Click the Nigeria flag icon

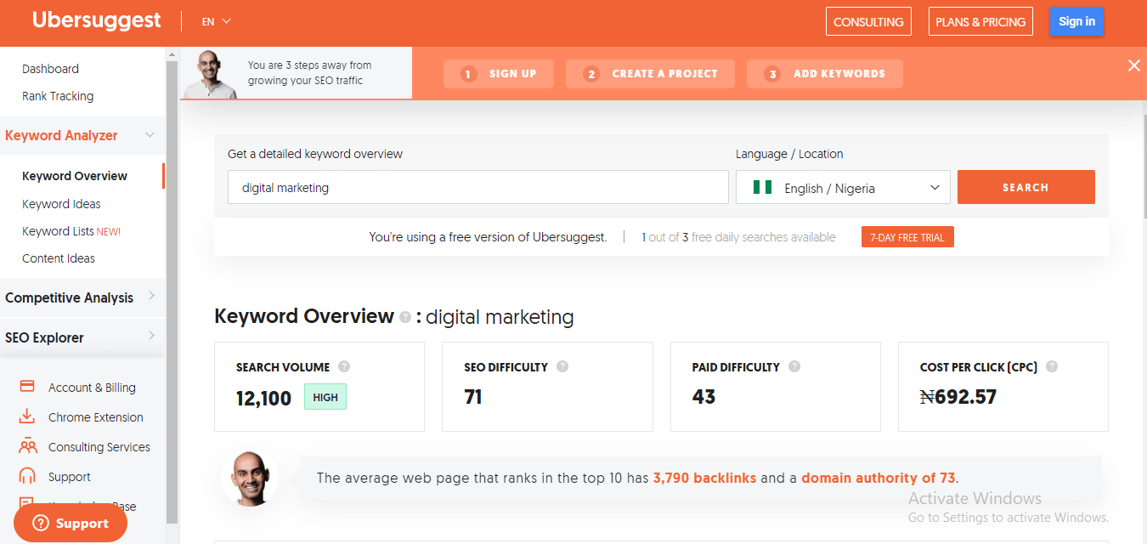(762, 187)
